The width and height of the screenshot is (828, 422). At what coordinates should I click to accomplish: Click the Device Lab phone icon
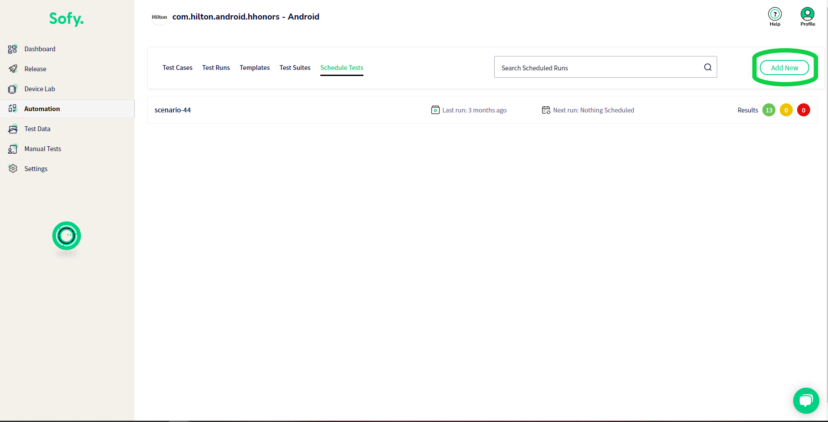tap(13, 89)
